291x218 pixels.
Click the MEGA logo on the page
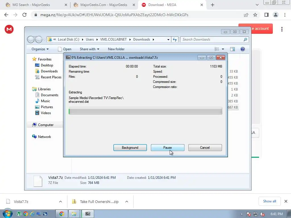(x=9, y=29)
